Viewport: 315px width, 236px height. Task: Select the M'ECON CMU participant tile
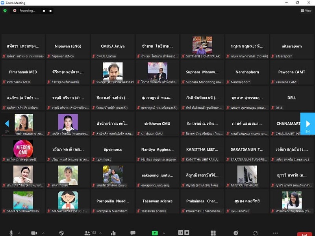[23, 149]
